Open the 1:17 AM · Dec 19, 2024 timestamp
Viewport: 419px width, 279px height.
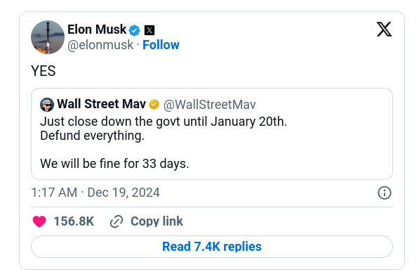pos(95,193)
